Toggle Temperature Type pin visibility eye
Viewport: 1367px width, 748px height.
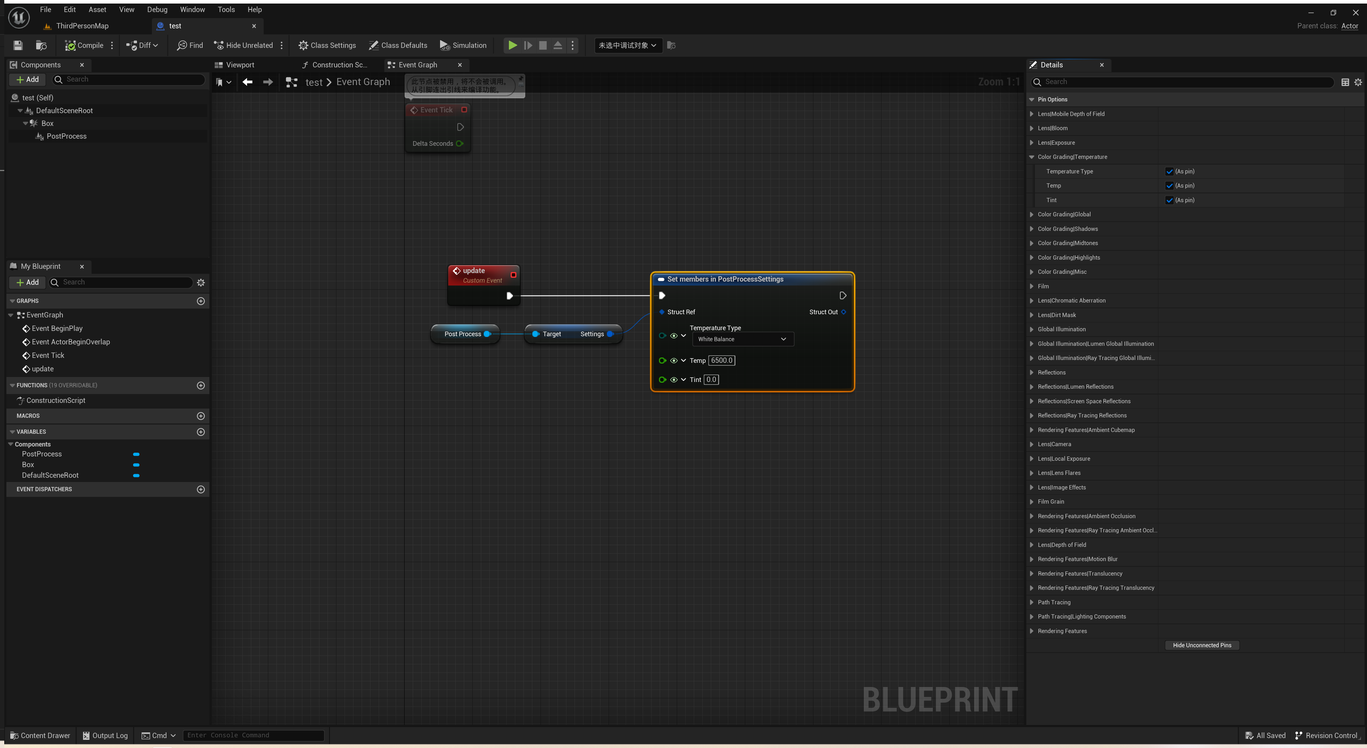click(674, 336)
